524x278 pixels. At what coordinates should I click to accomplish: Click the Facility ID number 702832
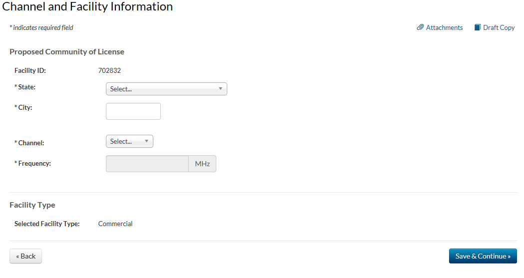coord(109,71)
